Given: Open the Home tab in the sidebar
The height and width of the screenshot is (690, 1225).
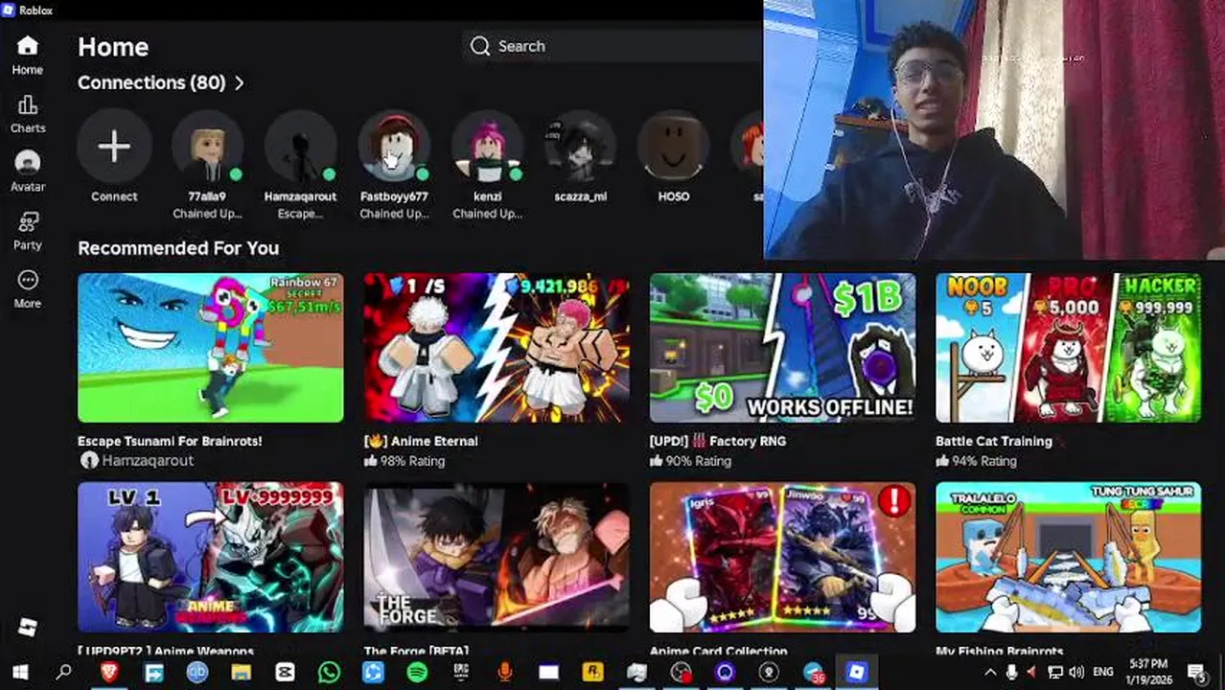Looking at the screenshot, I should point(27,55).
